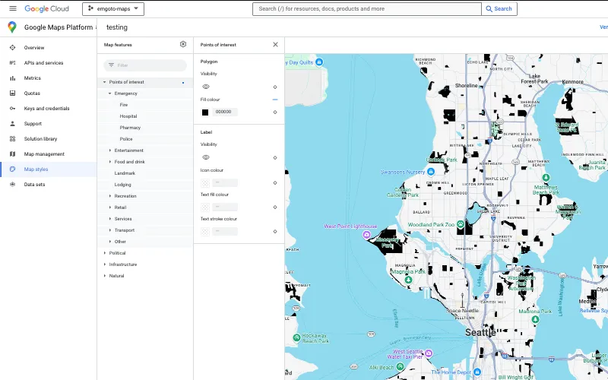Select Map styles in the sidebar
This screenshot has width=608, height=380.
point(36,169)
